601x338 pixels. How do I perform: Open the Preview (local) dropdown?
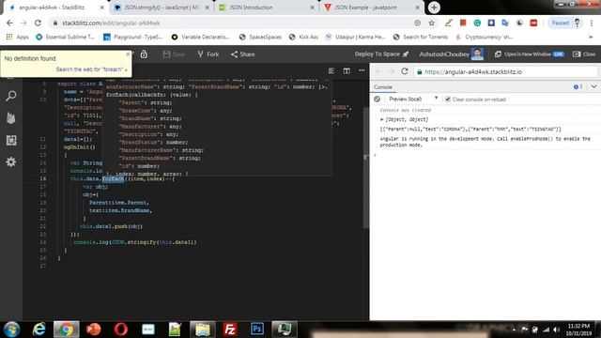pos(412,99)
